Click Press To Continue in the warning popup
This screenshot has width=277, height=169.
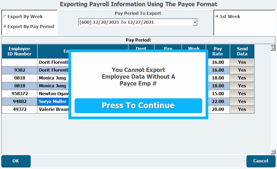(x=138, y=106)
